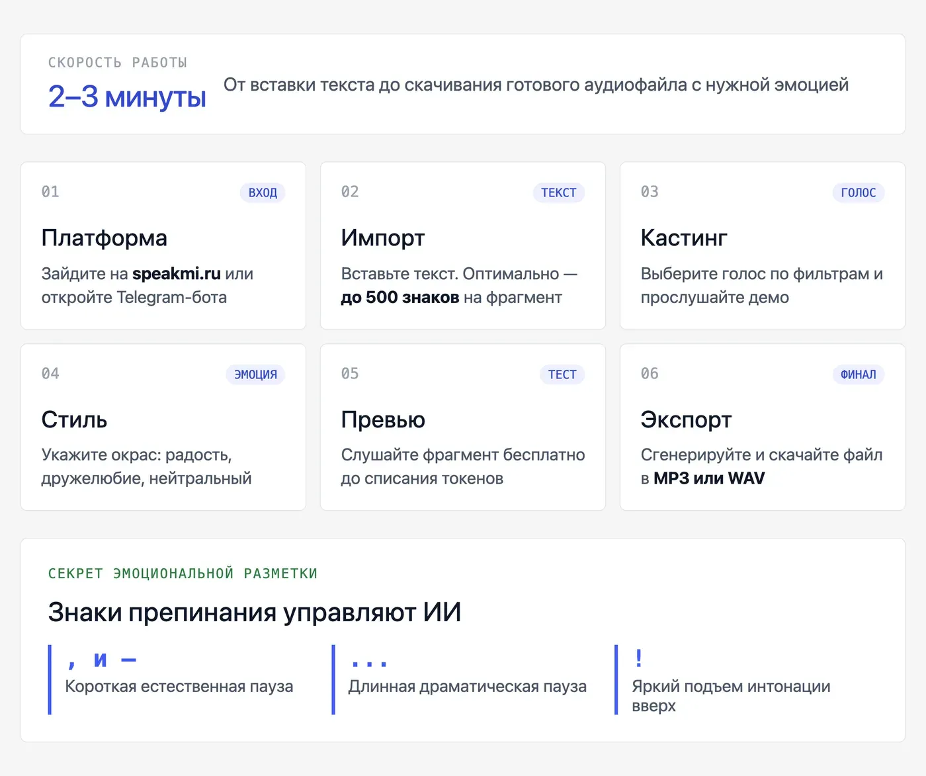Select the Платформа card heading
This screenshot has width=926, height=776.
(x=105, y=237)
